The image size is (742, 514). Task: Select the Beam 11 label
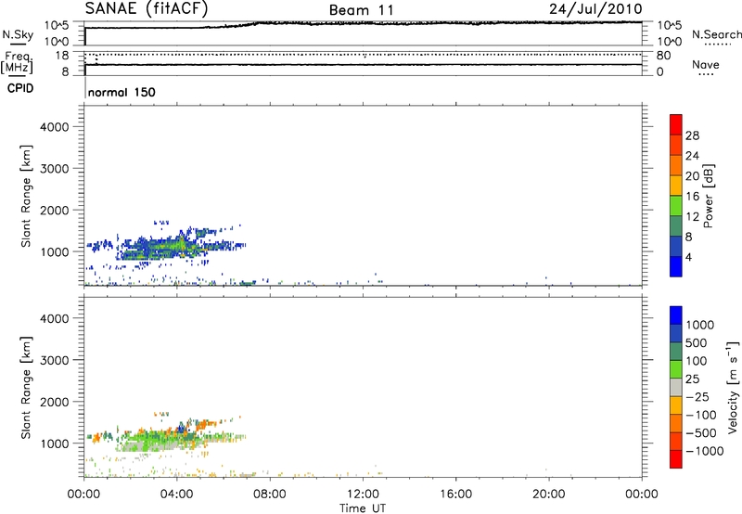click(x=363, y=9)
